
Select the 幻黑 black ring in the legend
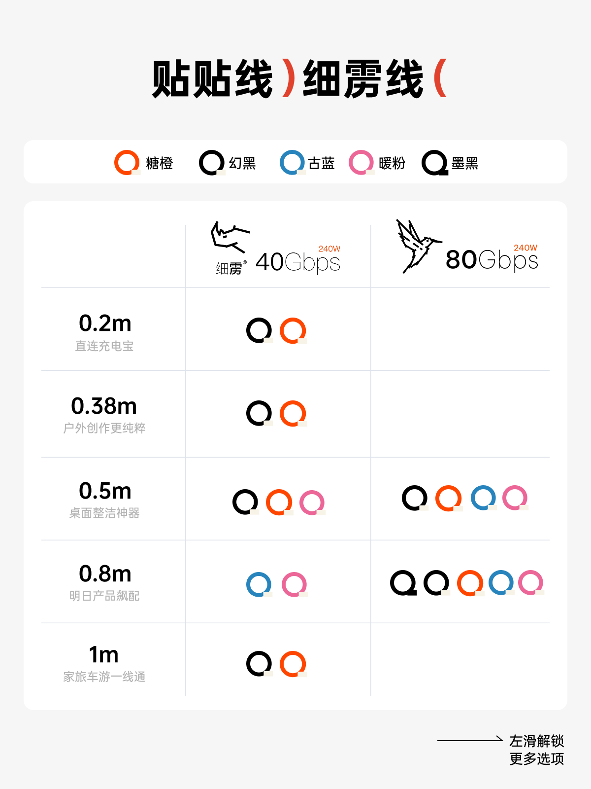click(x=212, y=163)
